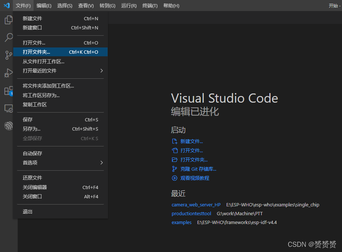Image resolution: width=342 pixels, height=252 pixels.
Task: Open the 编辑(E) menu
Action: 44,6
